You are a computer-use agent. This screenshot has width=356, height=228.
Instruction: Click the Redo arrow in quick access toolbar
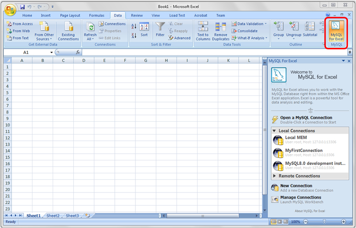point(40,7)
